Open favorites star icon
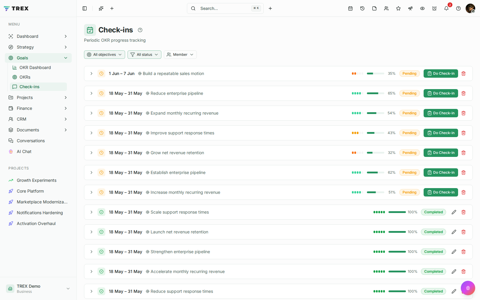 pos(398,8)
